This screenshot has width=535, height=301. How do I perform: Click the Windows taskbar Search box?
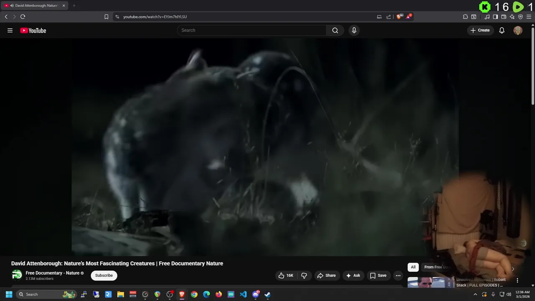click(x=46, y=294)
